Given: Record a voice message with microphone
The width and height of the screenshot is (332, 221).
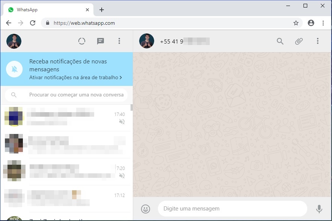Looking at the screenshot, I should tap(319, 209).
